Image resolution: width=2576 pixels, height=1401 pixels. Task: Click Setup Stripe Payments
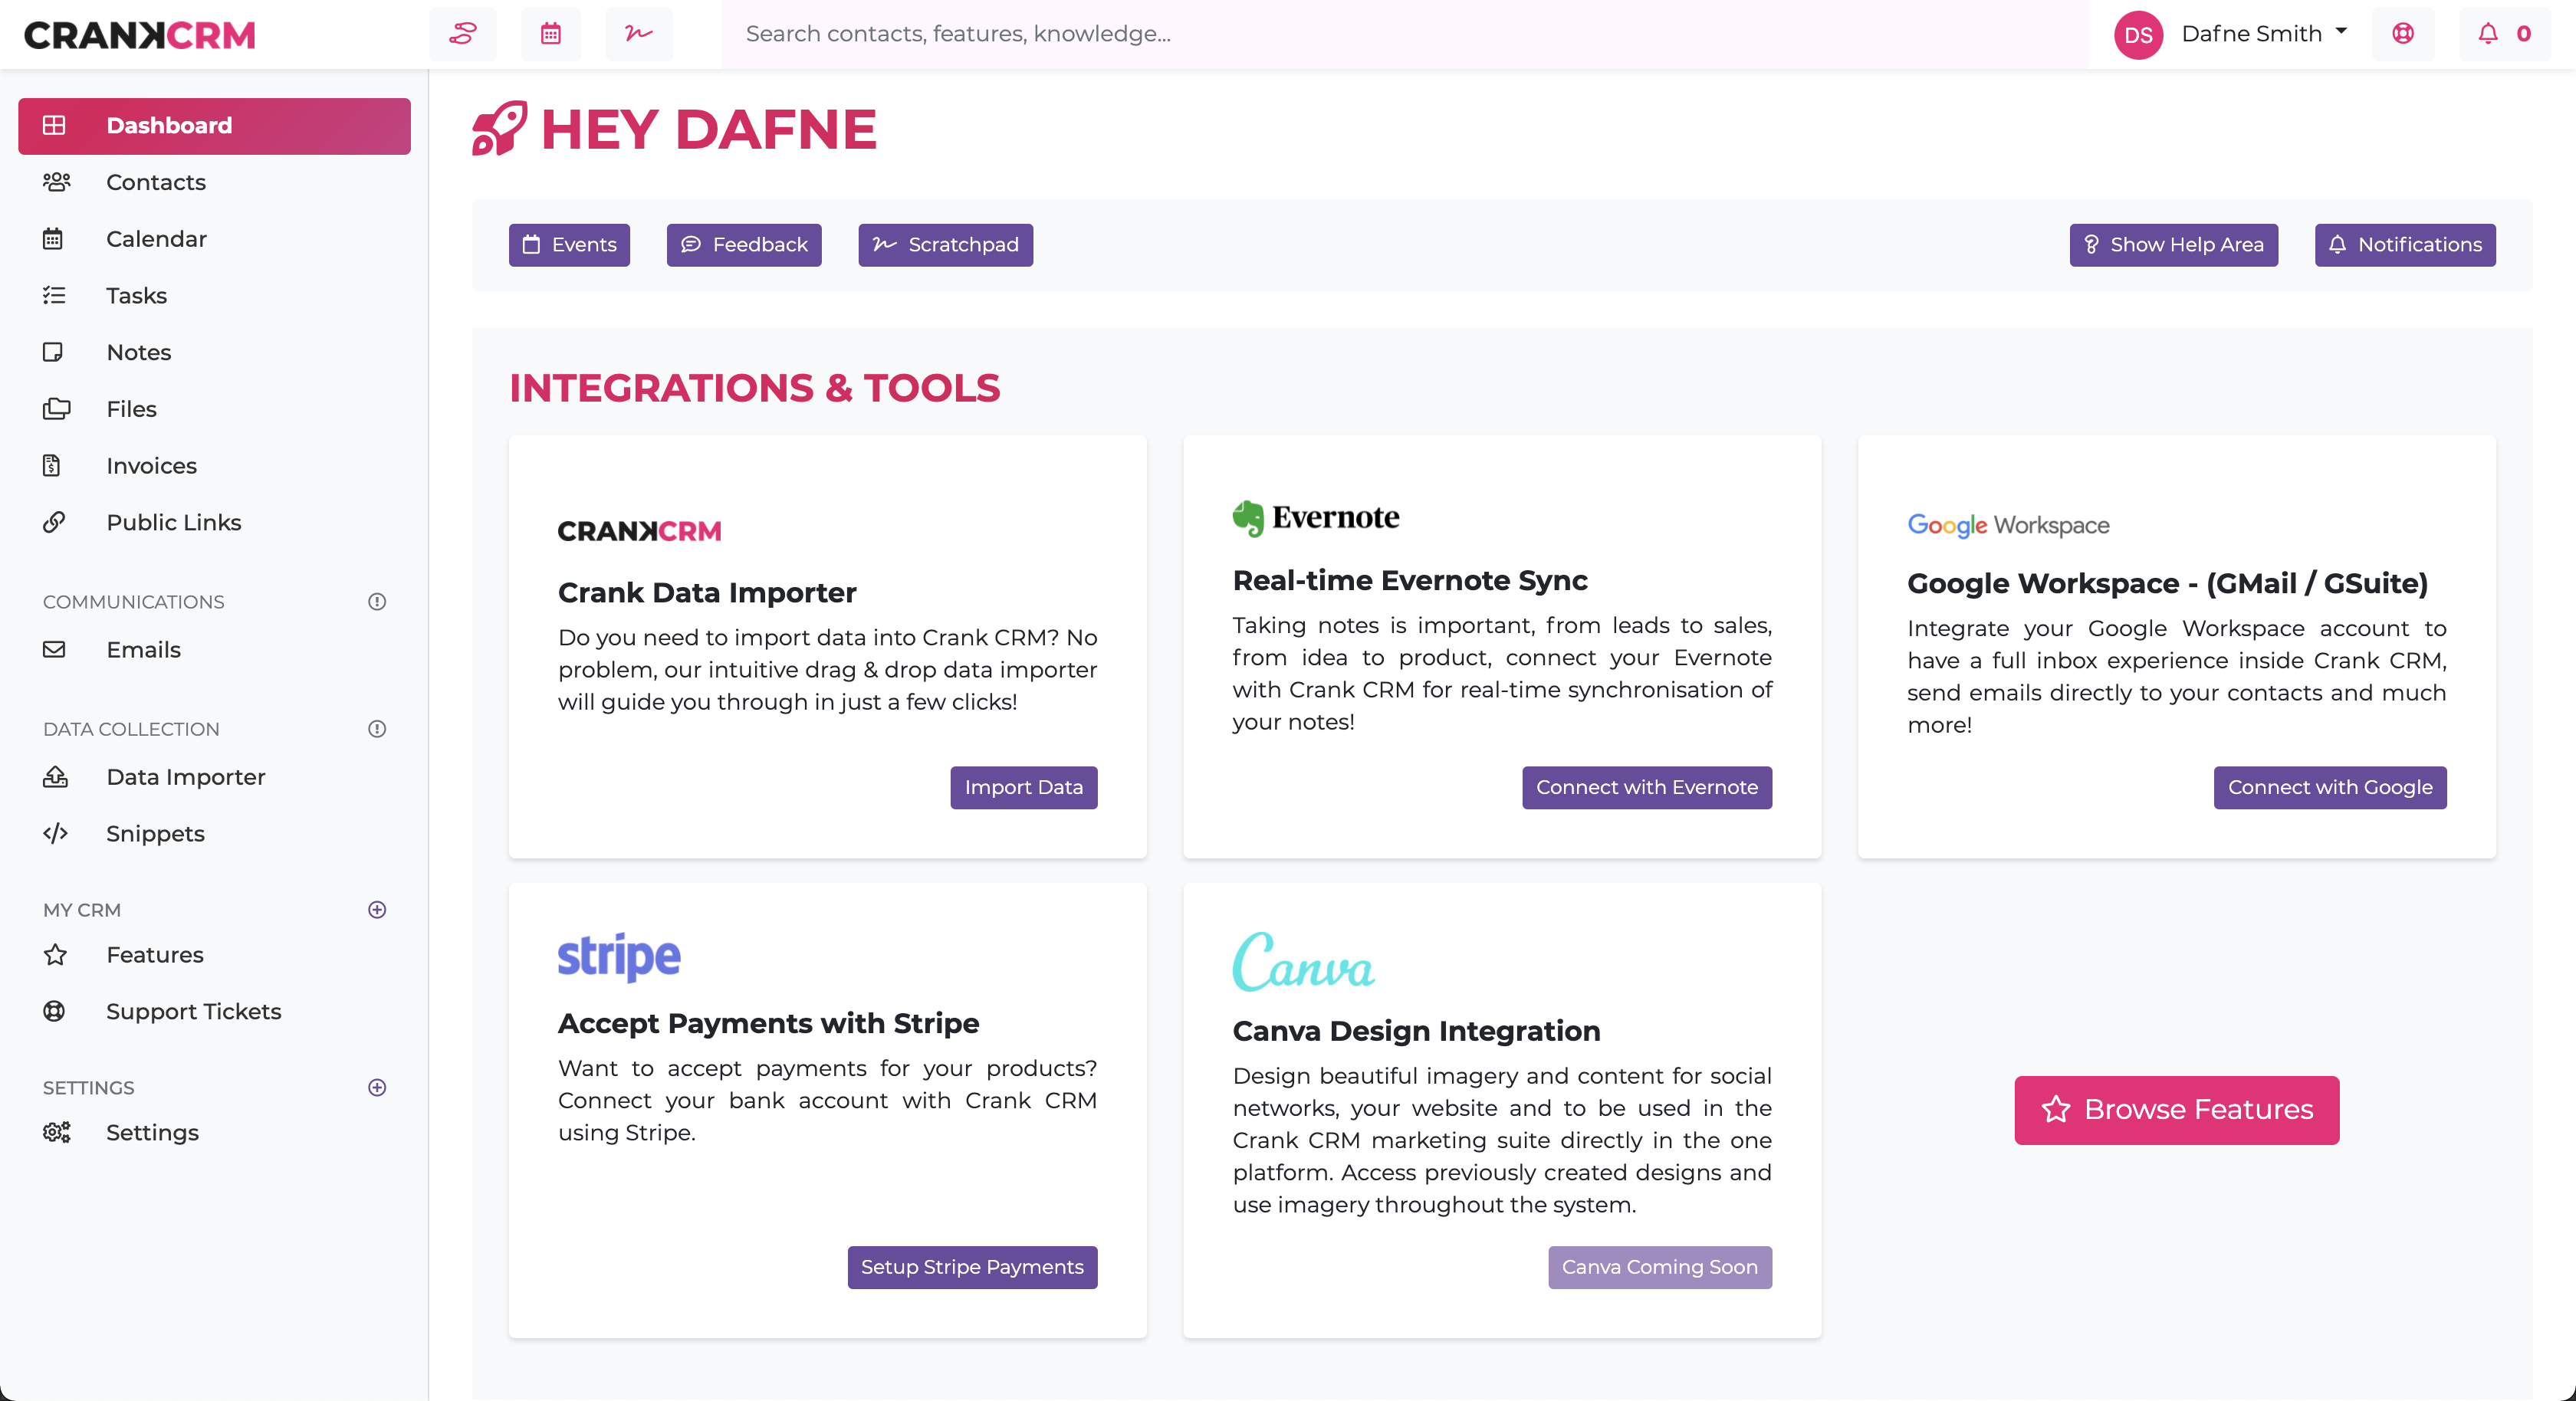tap(971, 1267)
